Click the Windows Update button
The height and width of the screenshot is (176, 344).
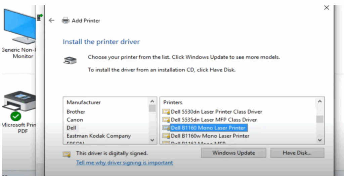[234, 153]
